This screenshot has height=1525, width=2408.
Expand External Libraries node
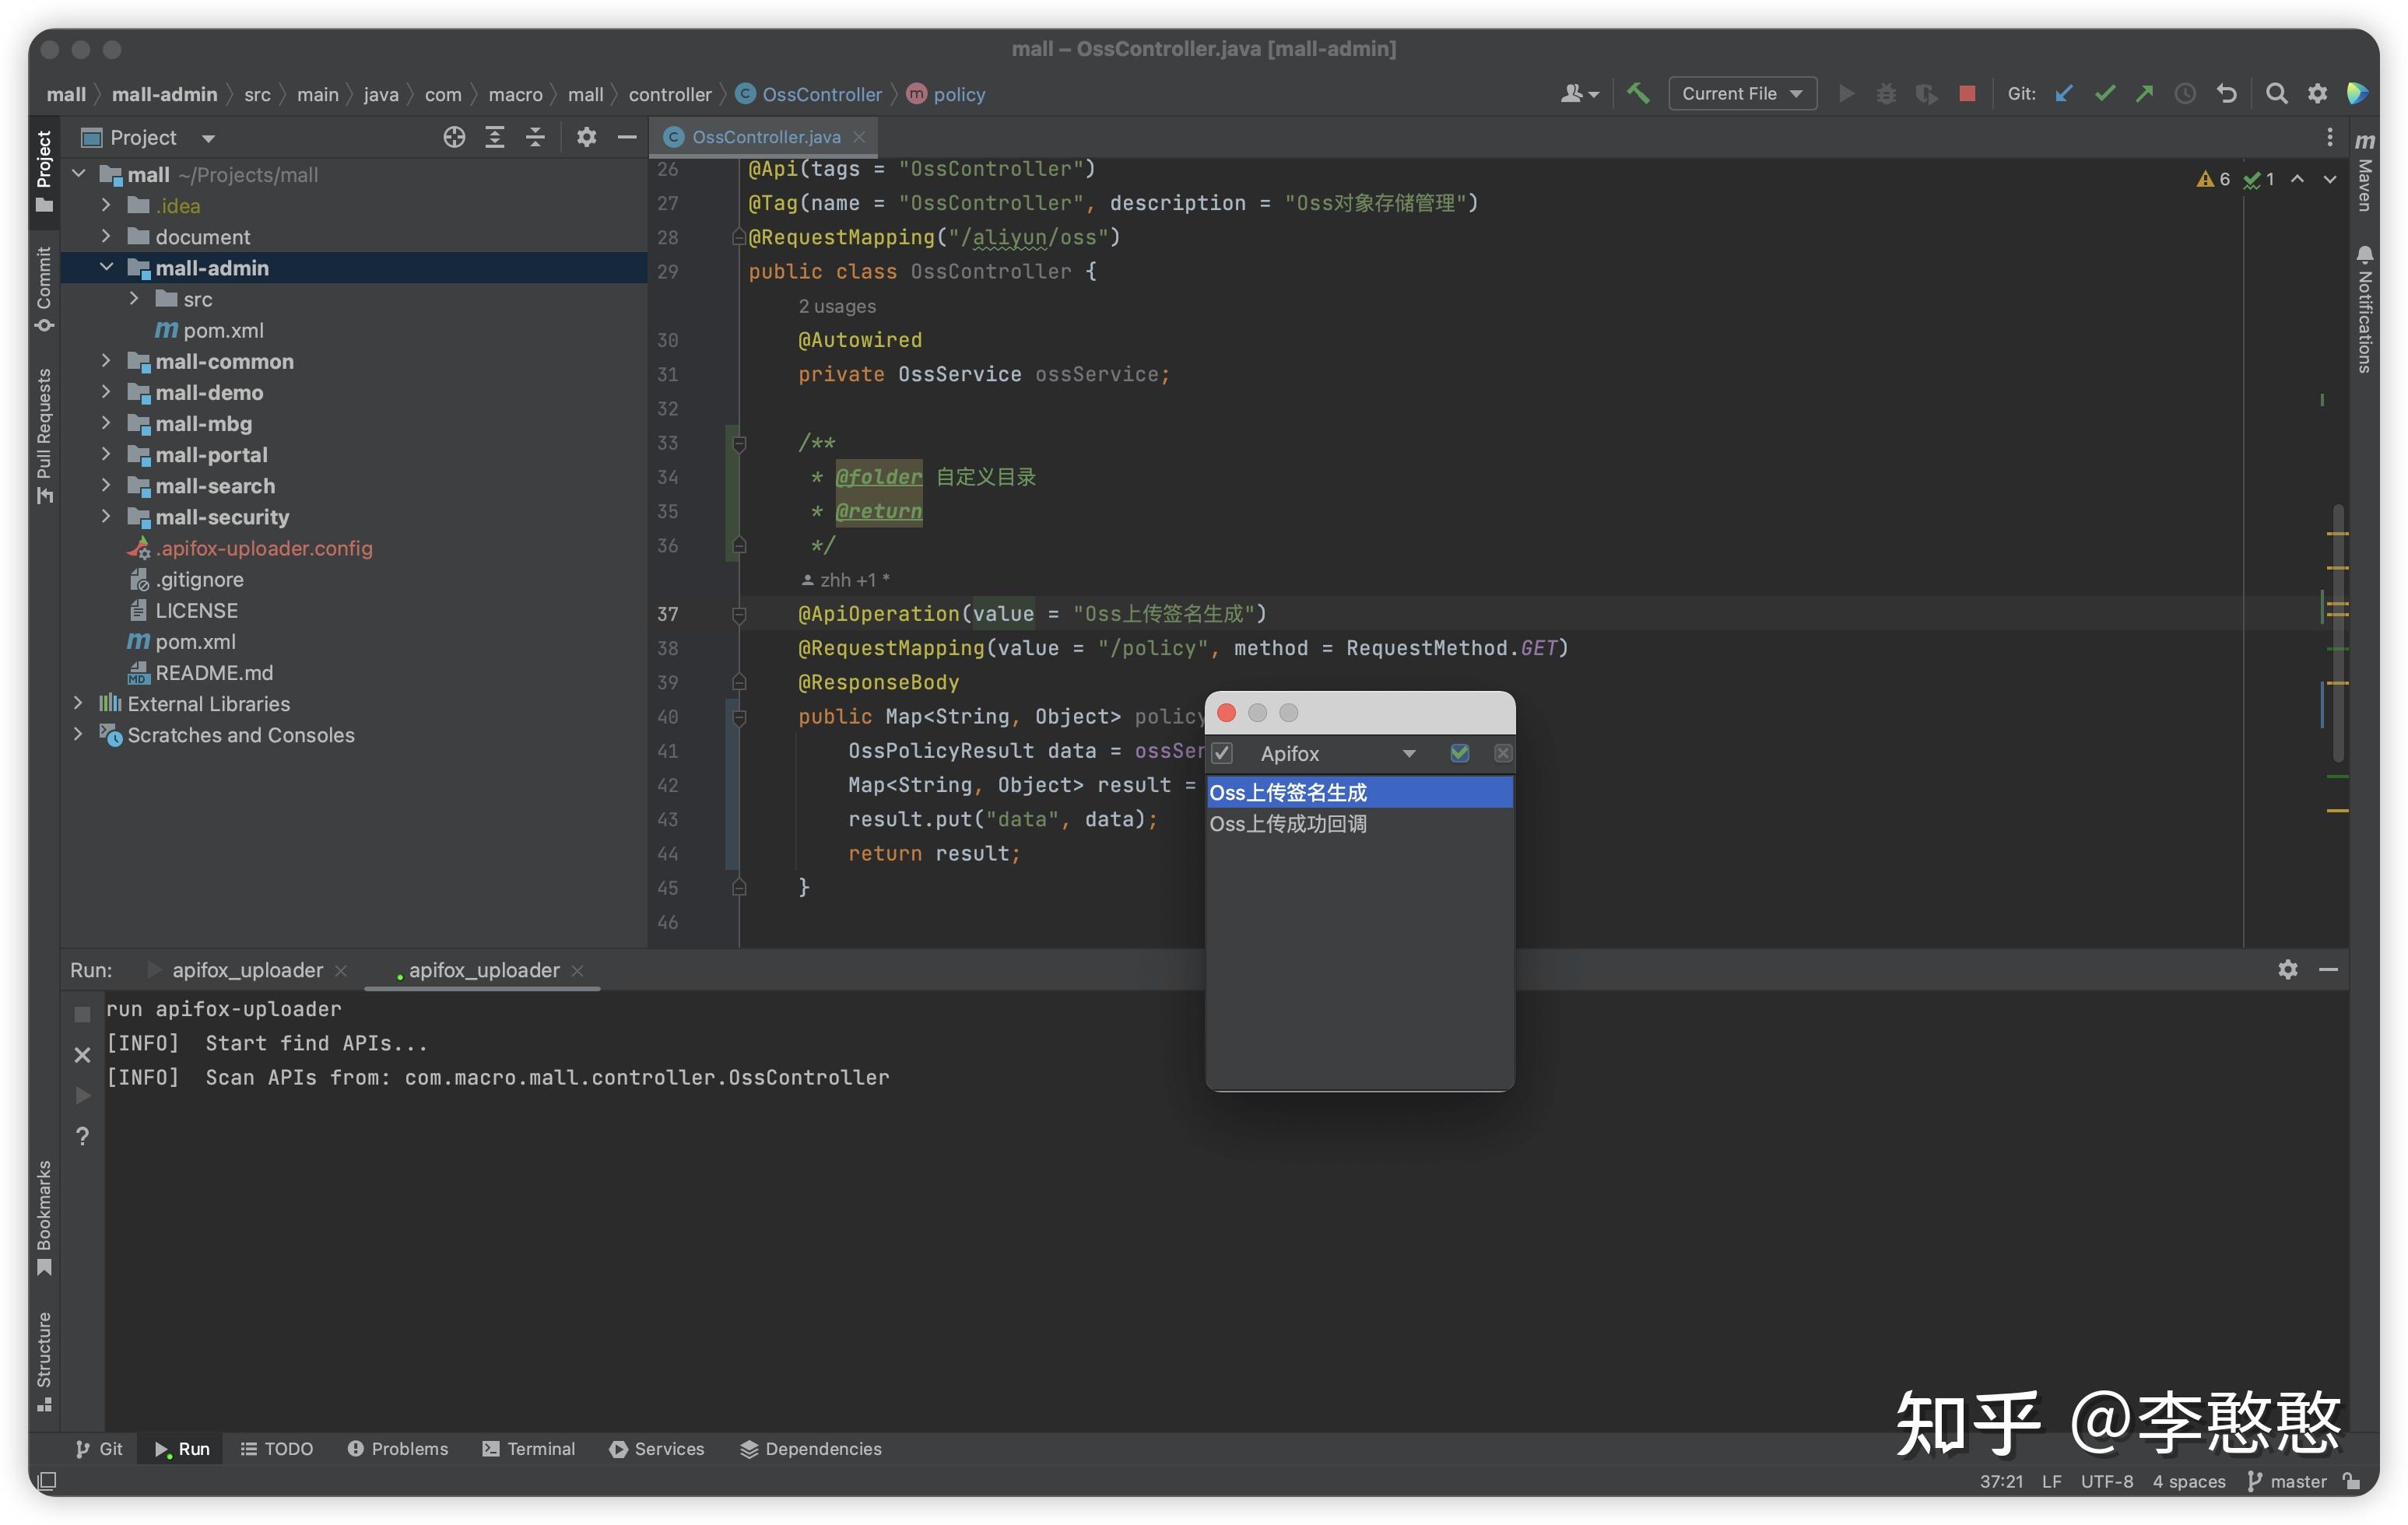[x=78, y=703]
